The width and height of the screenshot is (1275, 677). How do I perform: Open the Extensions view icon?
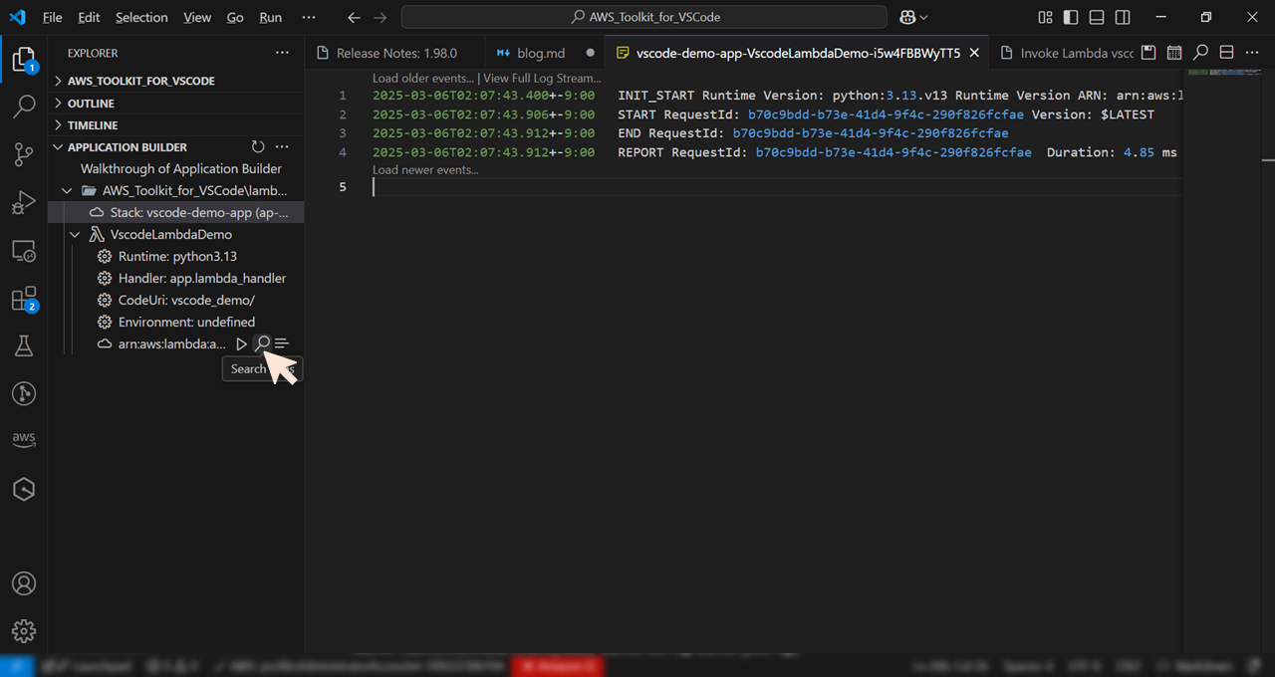click(x=24, y=298)
